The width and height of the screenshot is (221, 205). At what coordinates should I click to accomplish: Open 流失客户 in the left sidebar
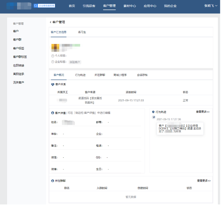[19, 82]
